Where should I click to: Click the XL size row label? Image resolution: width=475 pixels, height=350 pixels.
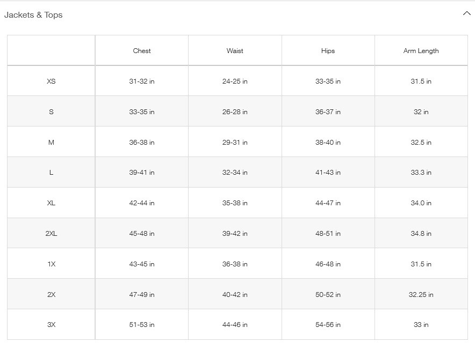point(51,203)
